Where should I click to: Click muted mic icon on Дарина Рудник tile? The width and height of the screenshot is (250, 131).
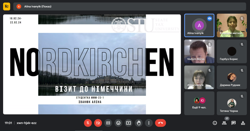pyautogui.click(x=242, y=70)
